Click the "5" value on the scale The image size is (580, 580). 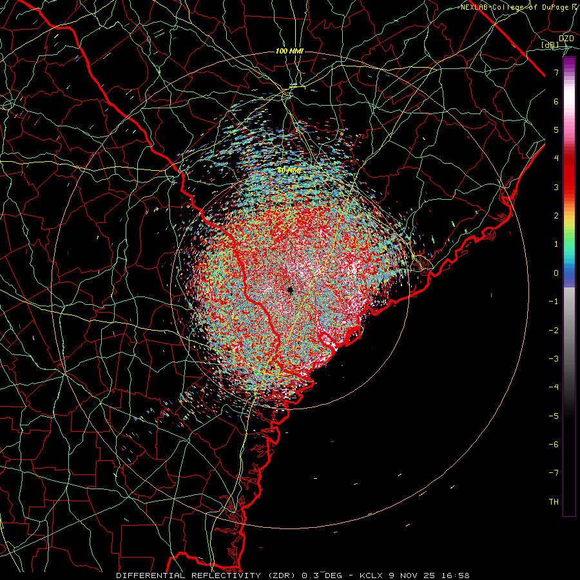[556, 130]
